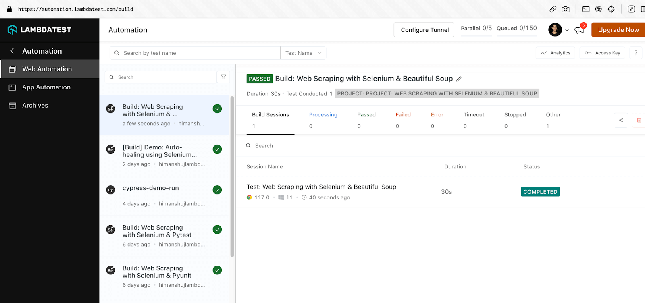
Task: Click passed checkmark on Auto-healing build
Action: pyautogui.click(x=217, y=149)
